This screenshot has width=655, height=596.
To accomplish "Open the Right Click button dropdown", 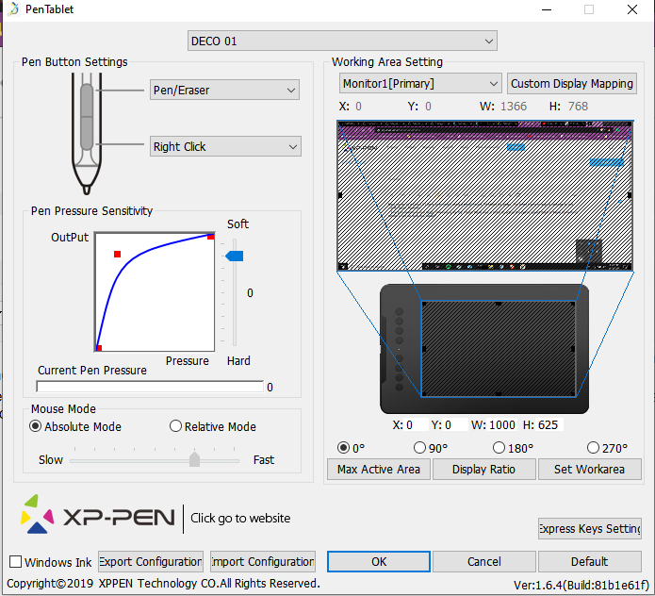I will click(x=225, y=147).
